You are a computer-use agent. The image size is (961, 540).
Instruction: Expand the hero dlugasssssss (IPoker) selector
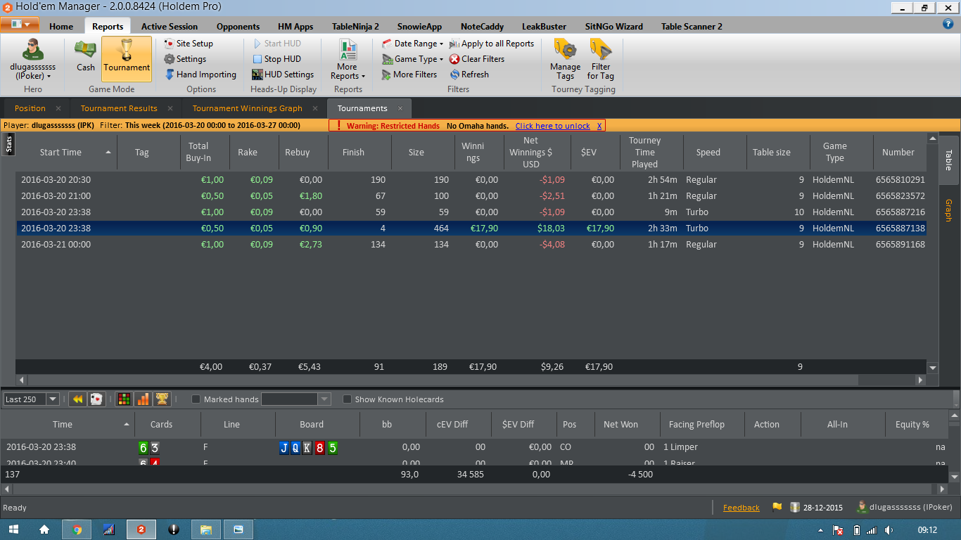[x=33, y=60]
